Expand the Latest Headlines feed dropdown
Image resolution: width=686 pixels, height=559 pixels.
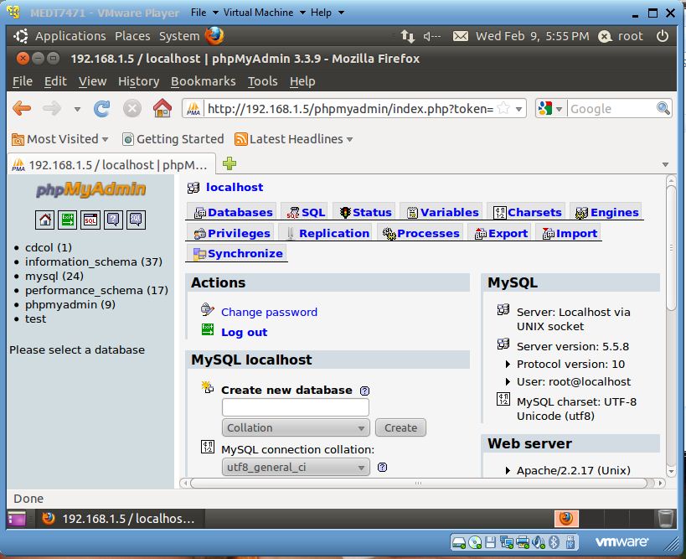[349, 140]
